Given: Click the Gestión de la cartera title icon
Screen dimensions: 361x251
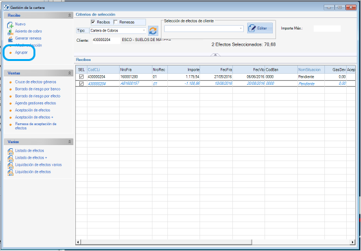Looking at the screenshot, I should [6, 7].
